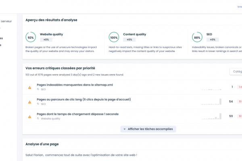Click the '103 out of 1076 pages' summary text
242x161 pixels.
(x=75, y=75)
